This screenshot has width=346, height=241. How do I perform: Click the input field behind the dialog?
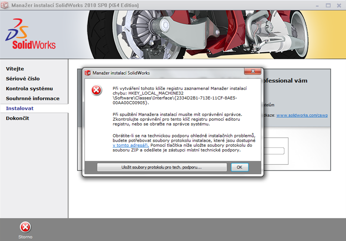[274, 151]
